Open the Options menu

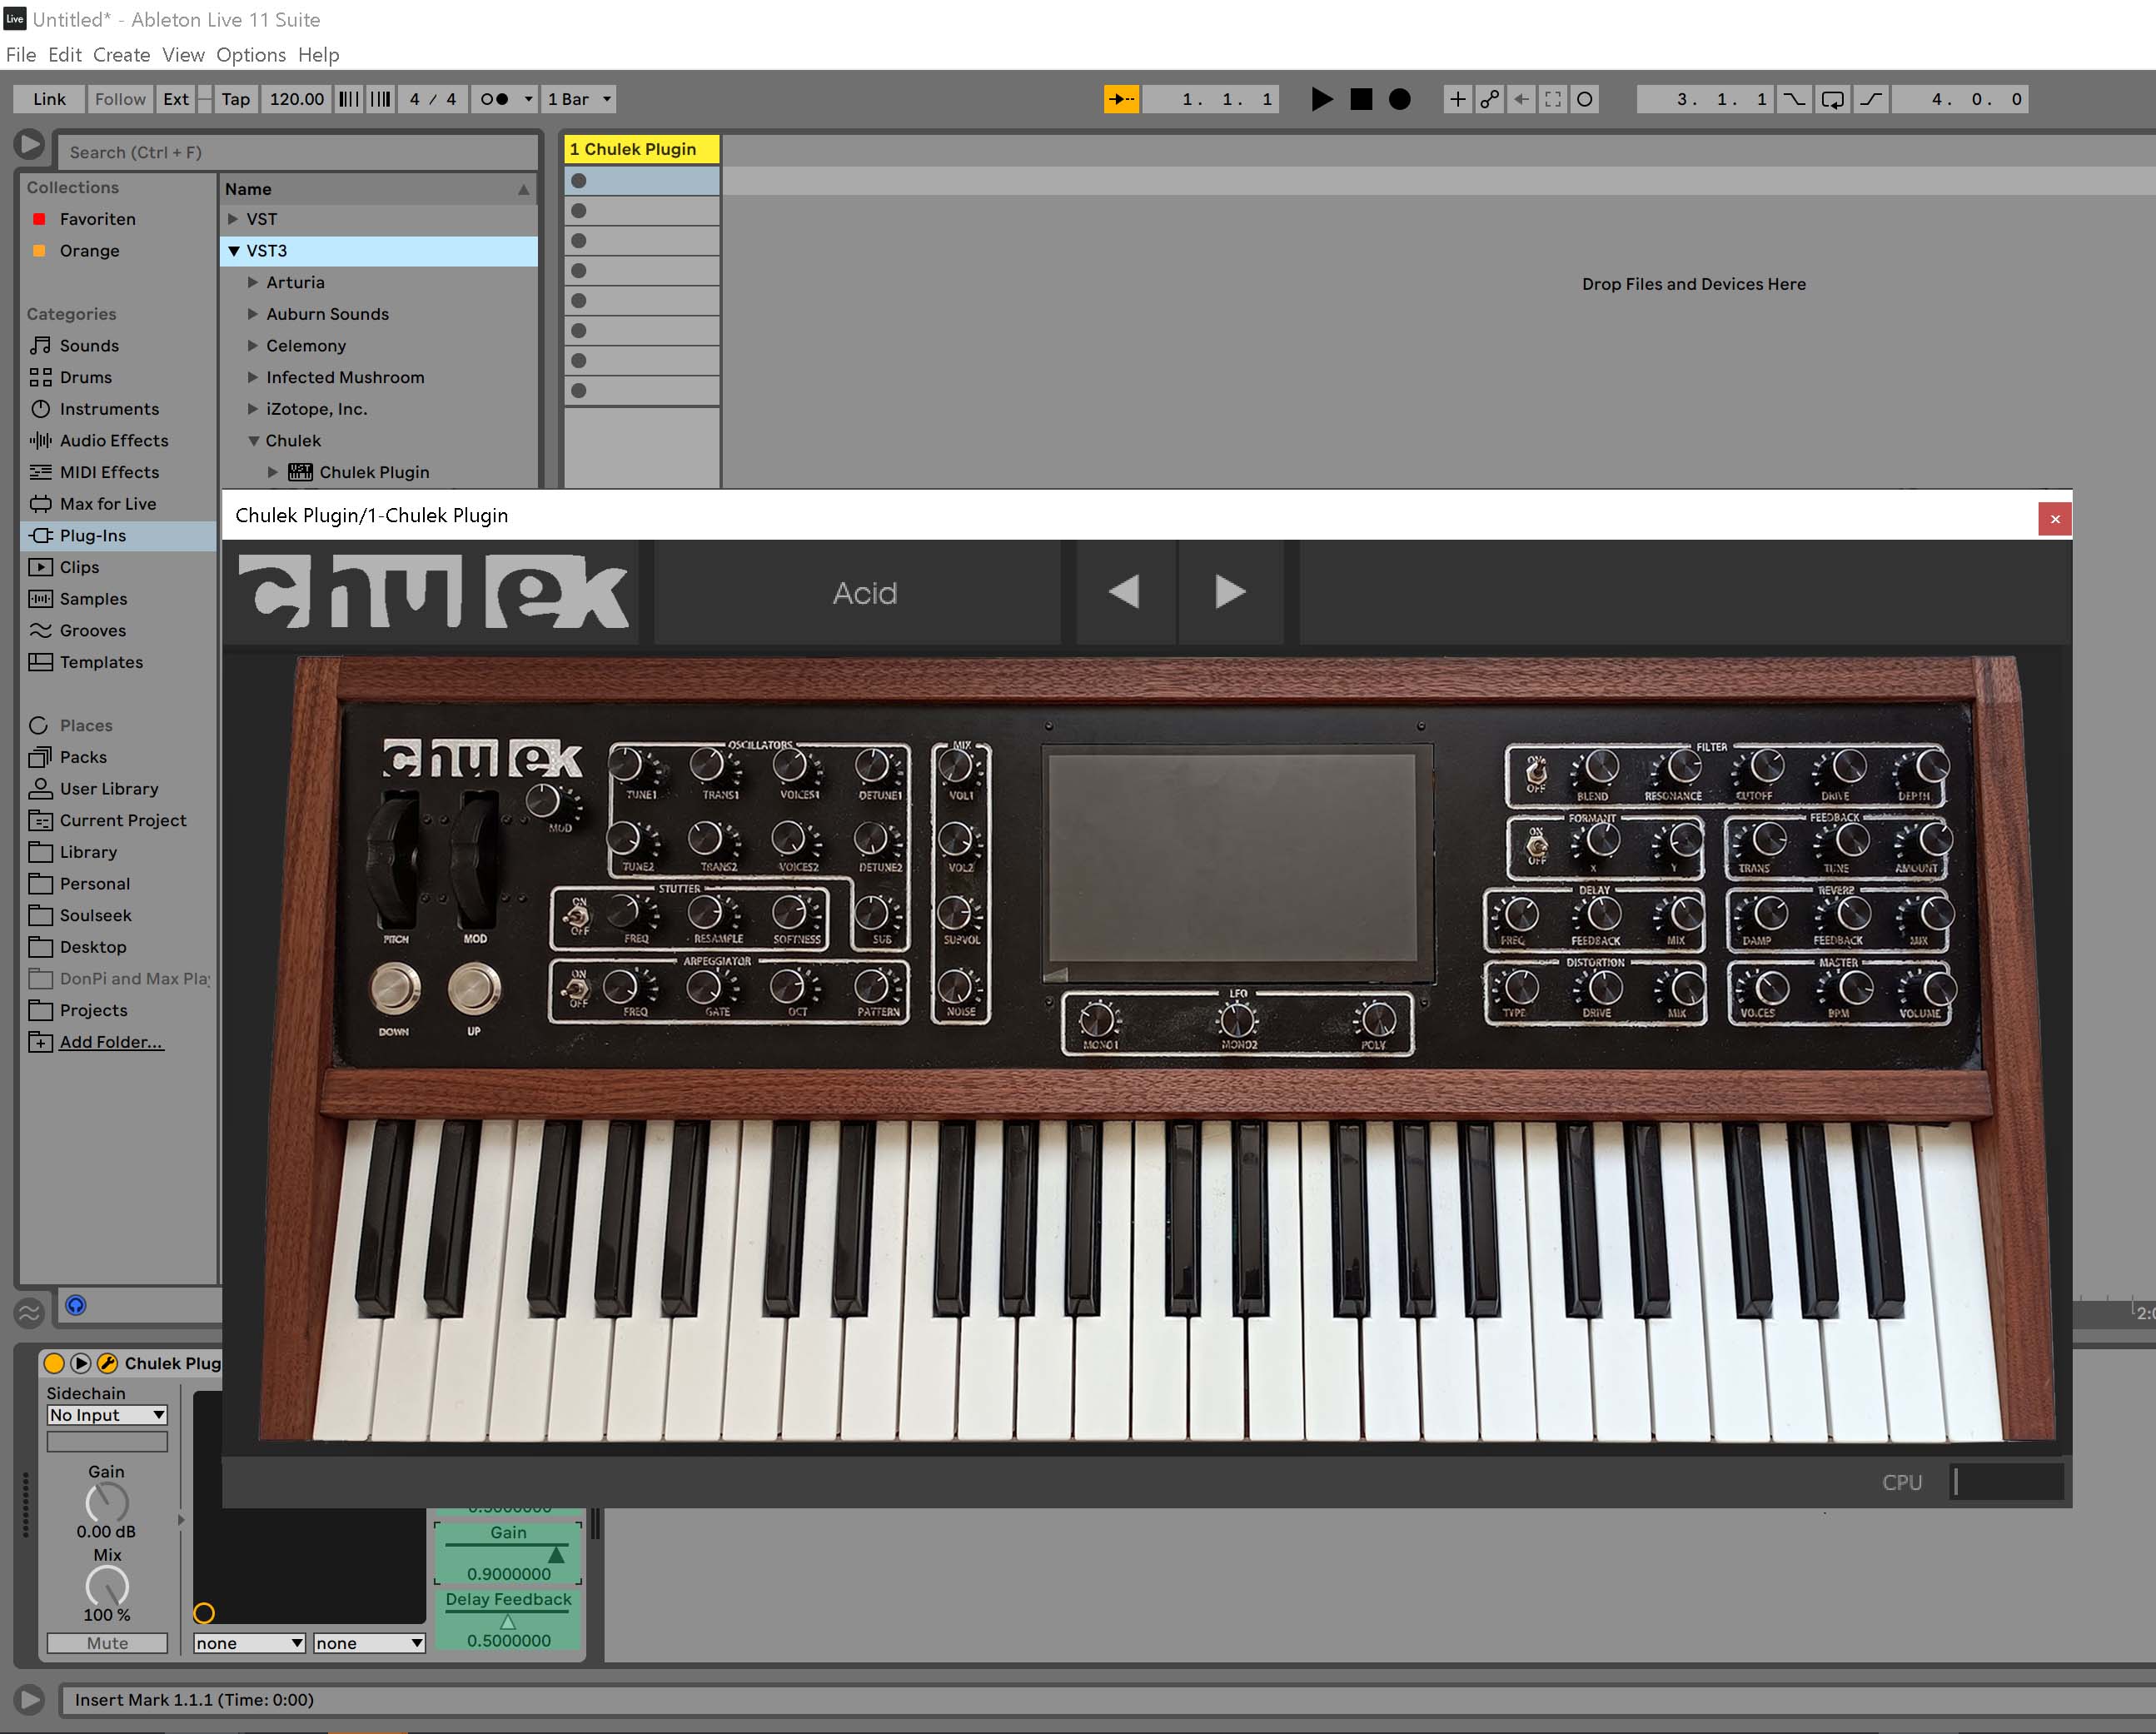coord(250,55)
